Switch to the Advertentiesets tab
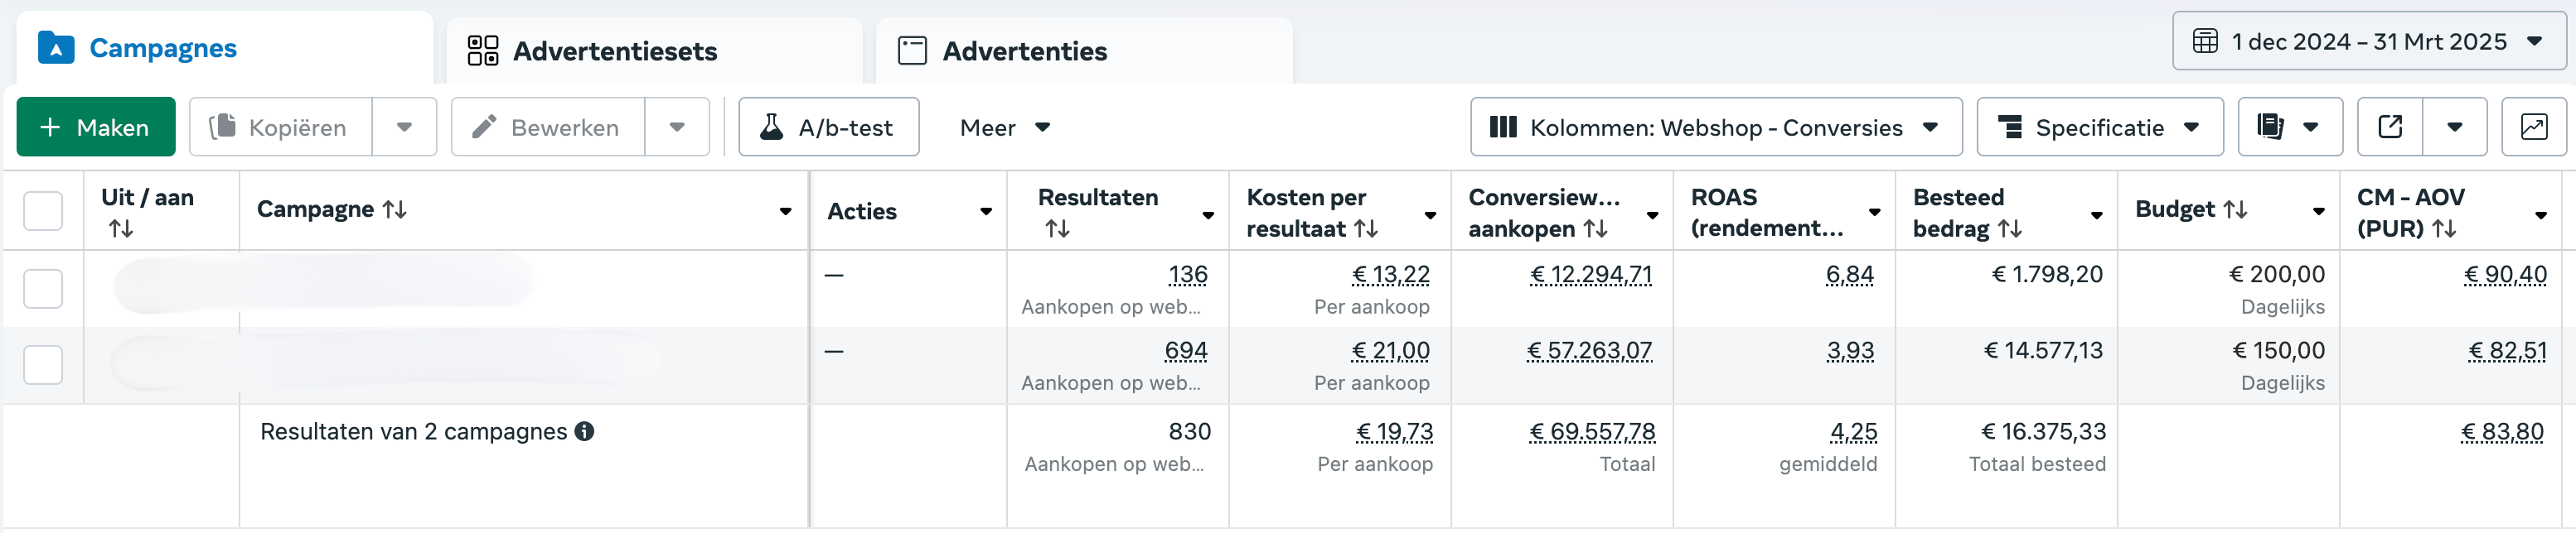Image resolution: width=2576 pixels, height=533 pixels. tap(654, 51)
